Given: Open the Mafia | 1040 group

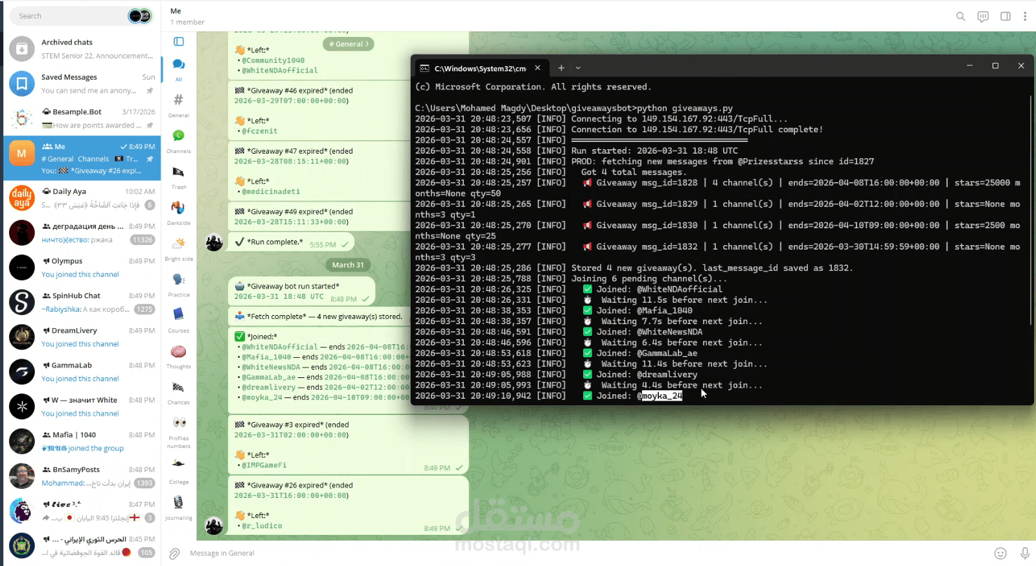Looking at the screenshot, I should coord(82,441).
